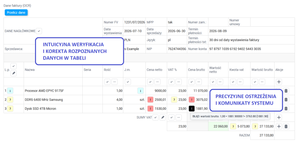
Task: Click the yellow question badge beside the 23% row's 27 133,80
Action: coord(255,126)
